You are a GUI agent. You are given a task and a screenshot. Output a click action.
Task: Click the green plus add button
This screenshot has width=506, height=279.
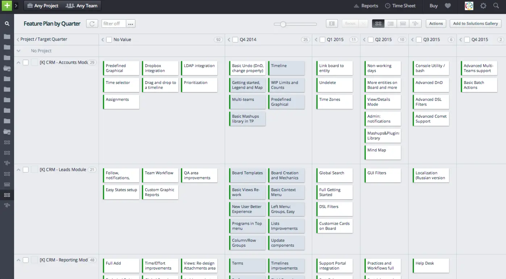[7, 6]
